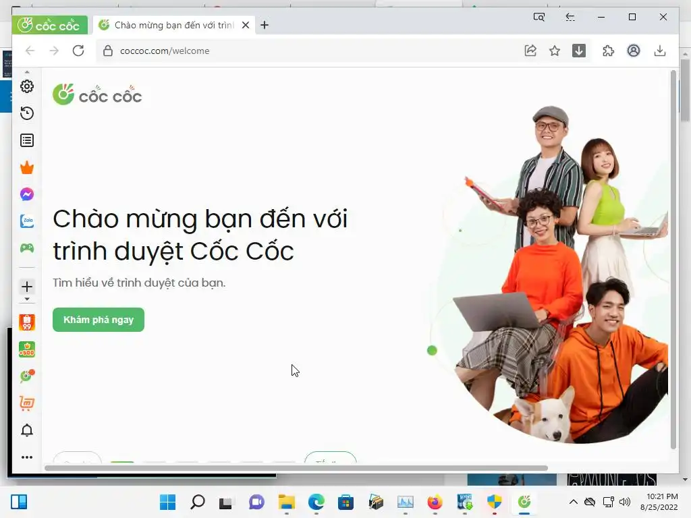Open the user profile icon
691x518 pixels.
click(x=634, y=51)
